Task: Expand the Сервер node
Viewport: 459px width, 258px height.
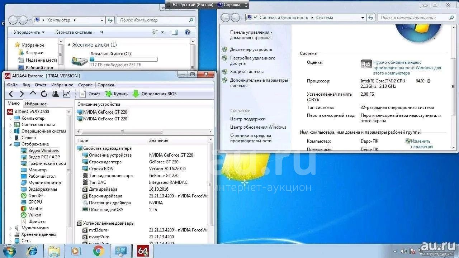Action: coord(11,138)
